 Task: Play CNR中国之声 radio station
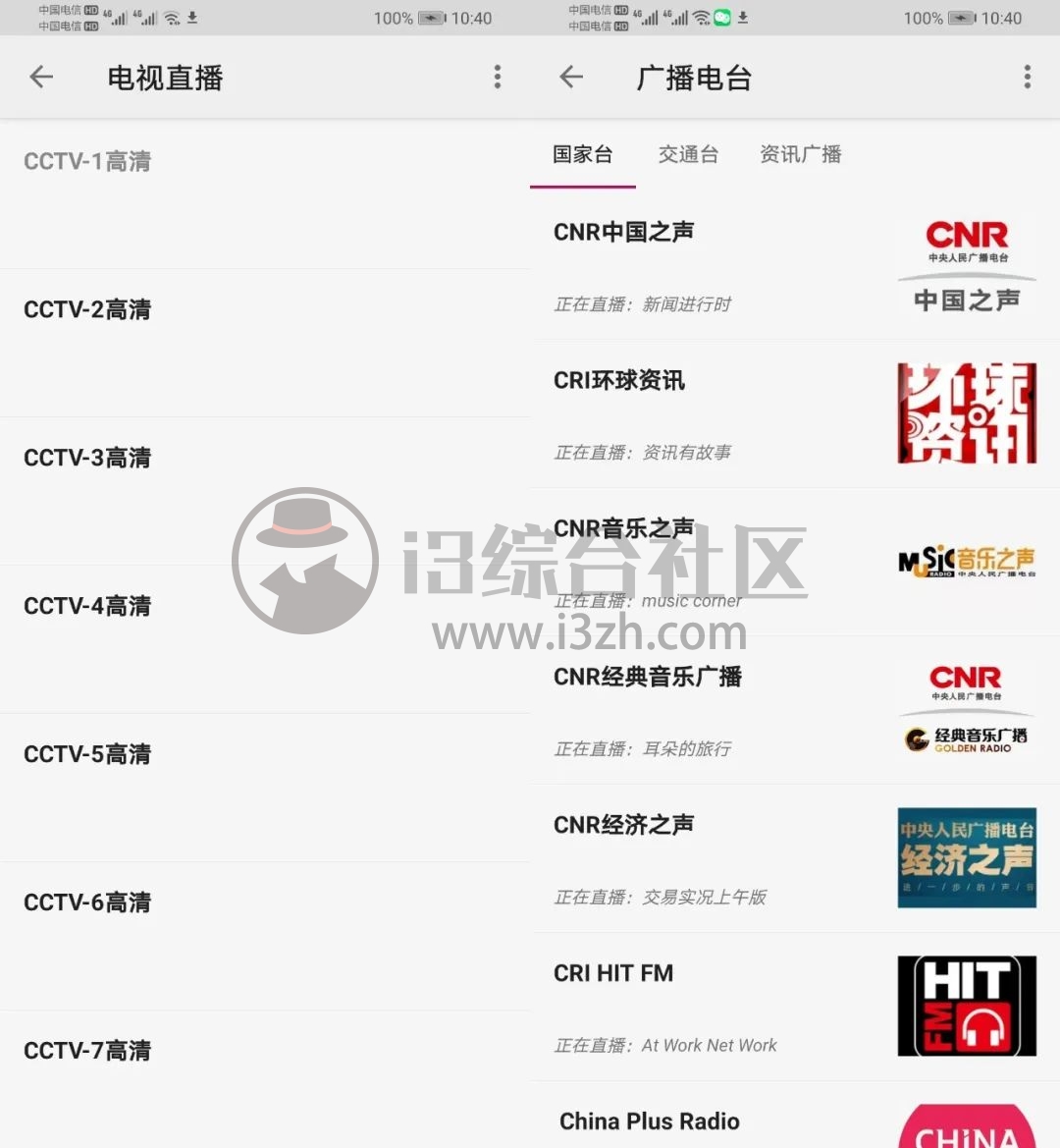[x=795, y=266]
